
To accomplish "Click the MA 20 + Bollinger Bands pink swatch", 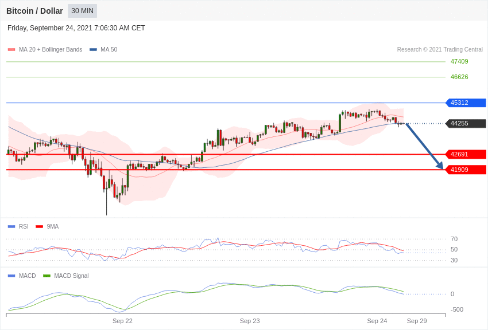I will pyautogui.click(x=11, y=50).
